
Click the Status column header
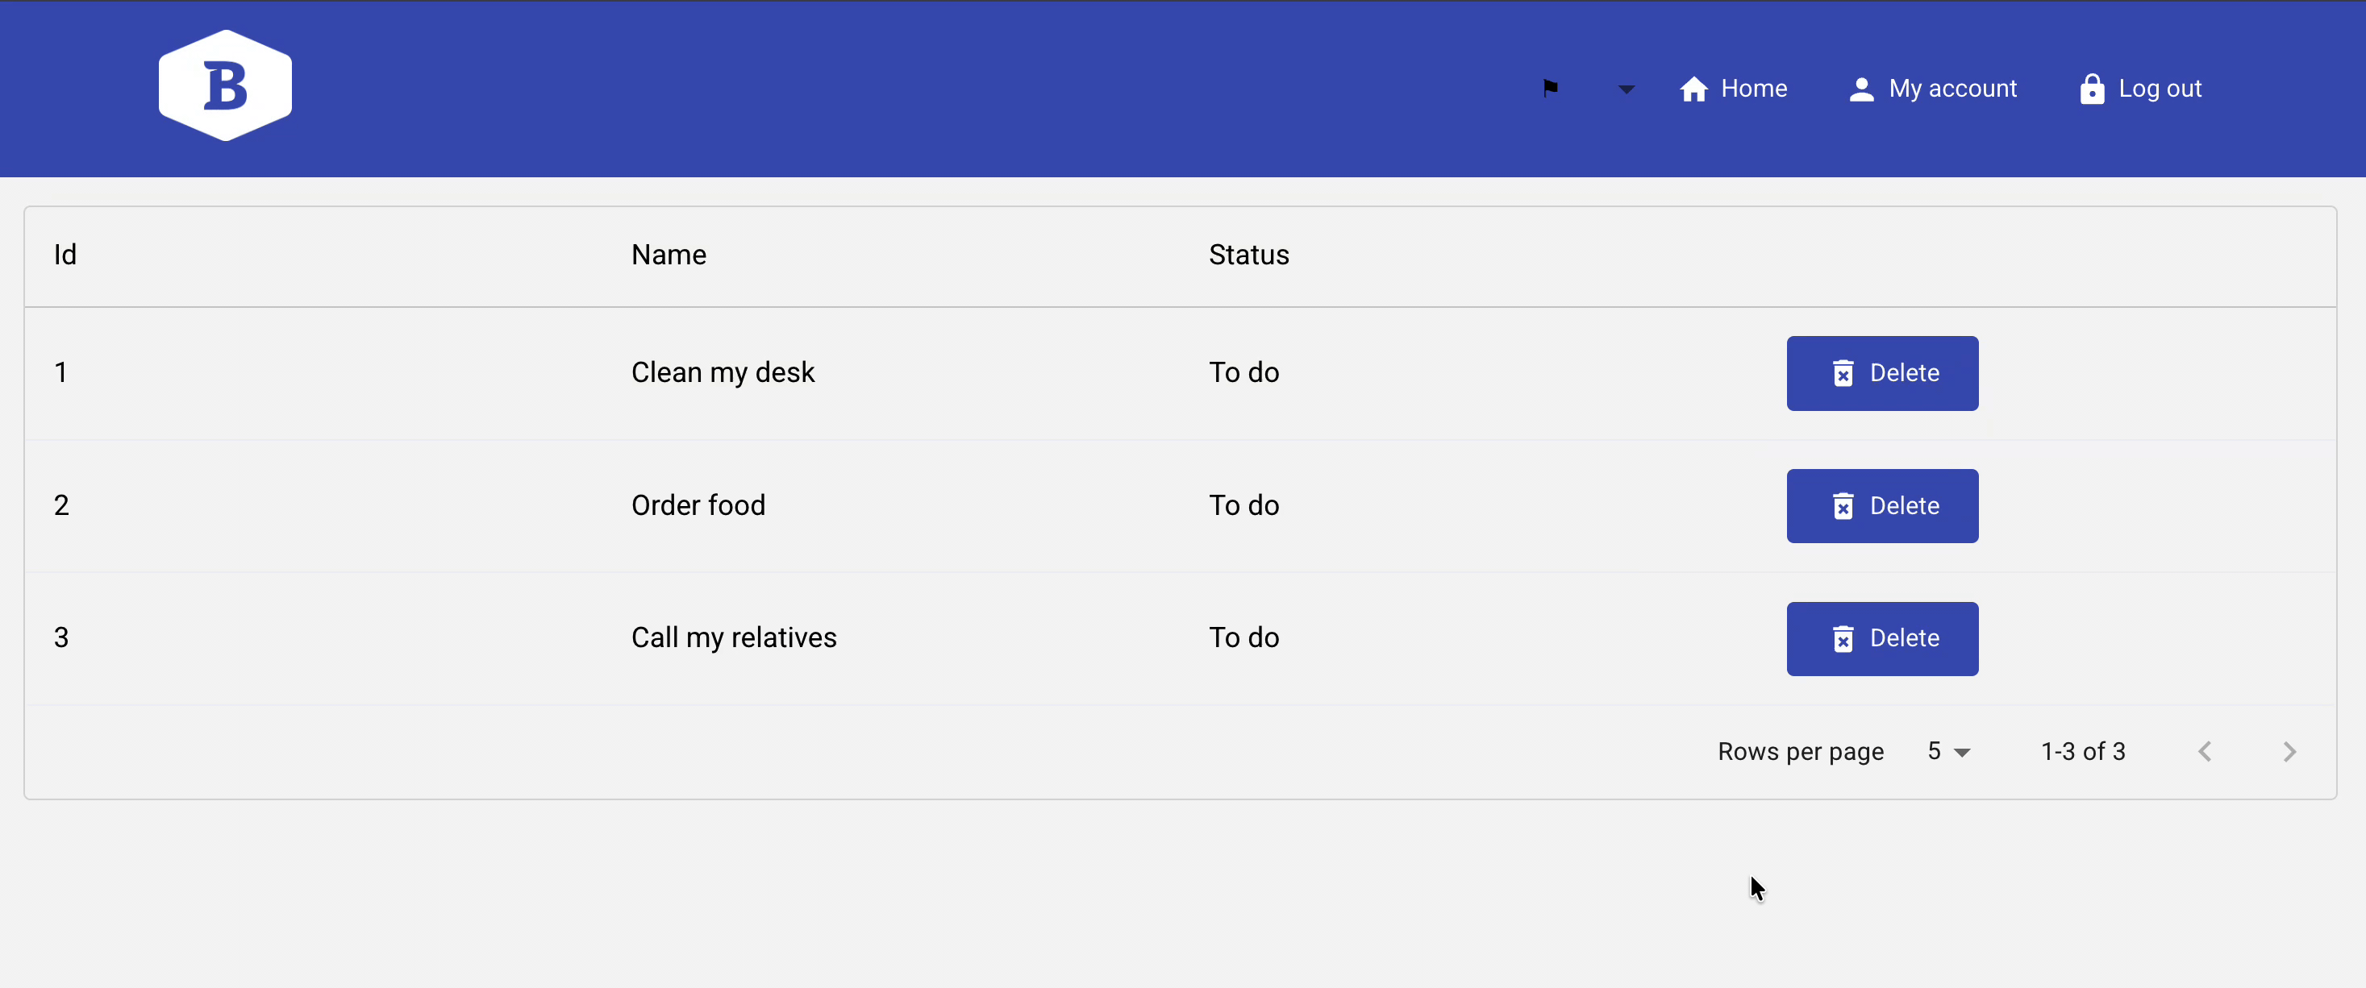1248,255
